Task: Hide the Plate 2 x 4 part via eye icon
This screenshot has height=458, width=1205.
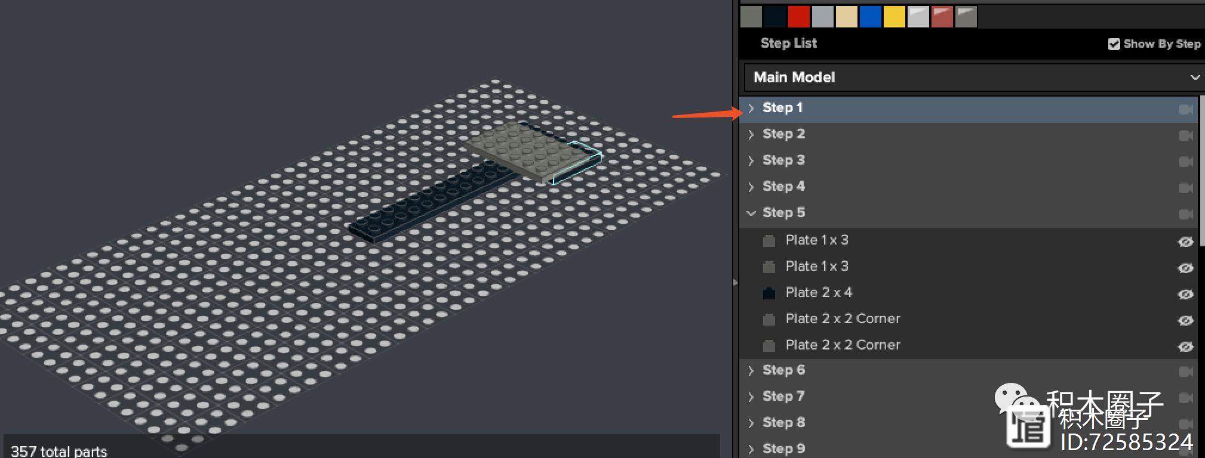Action: 1185,294
